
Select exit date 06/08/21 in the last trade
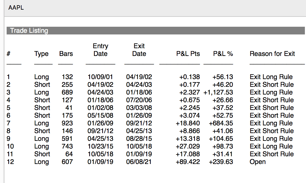[139, 162]
